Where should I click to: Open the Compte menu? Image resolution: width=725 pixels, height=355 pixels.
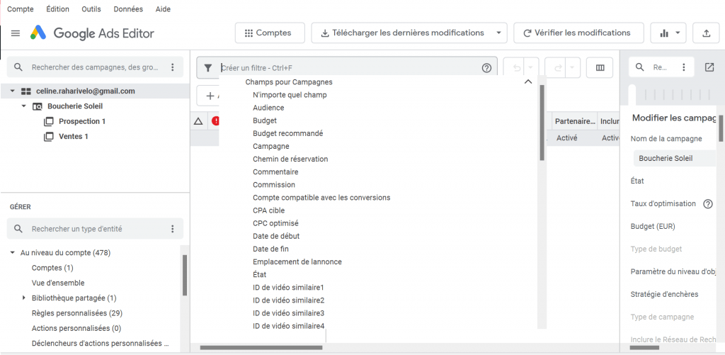[21, 9]
